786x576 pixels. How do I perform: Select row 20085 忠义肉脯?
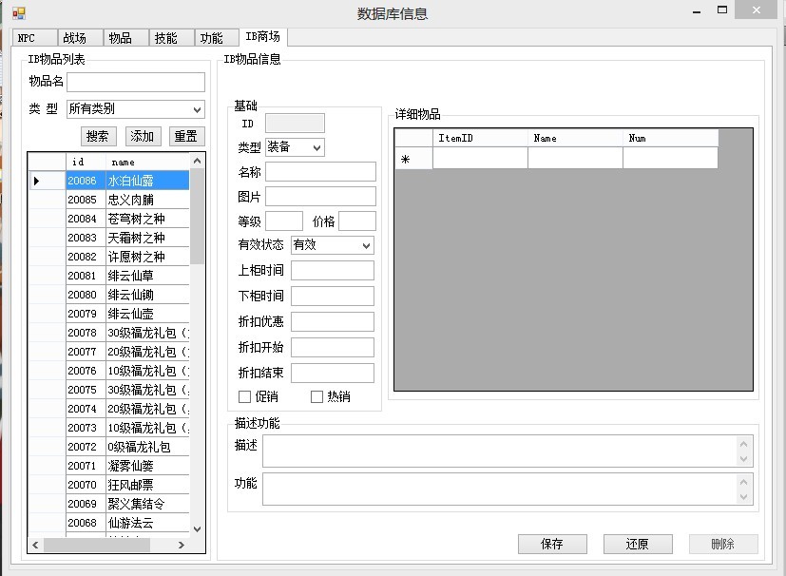tap(109, 200)
